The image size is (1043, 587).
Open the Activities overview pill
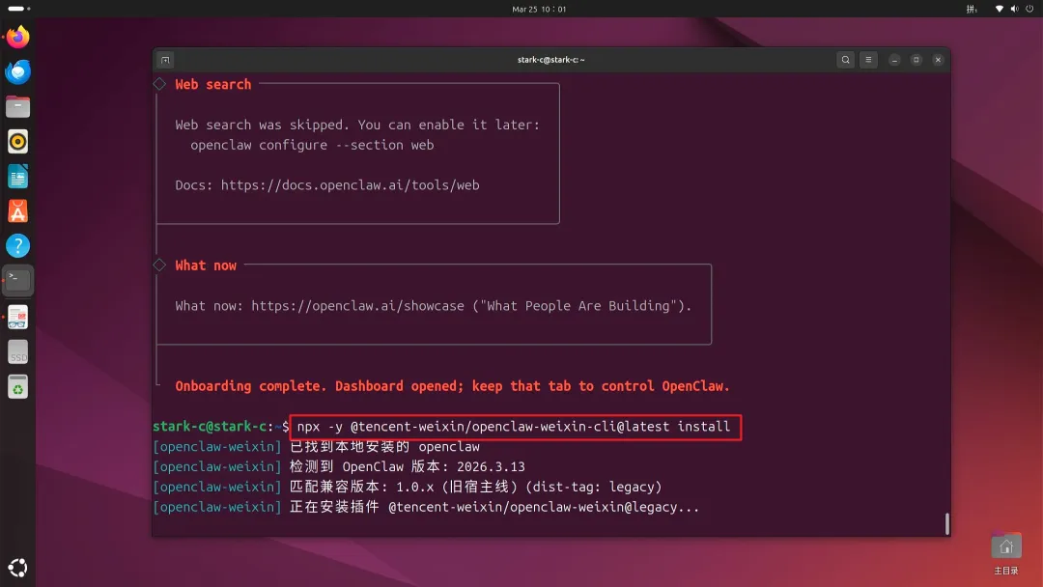click(19, 9)
